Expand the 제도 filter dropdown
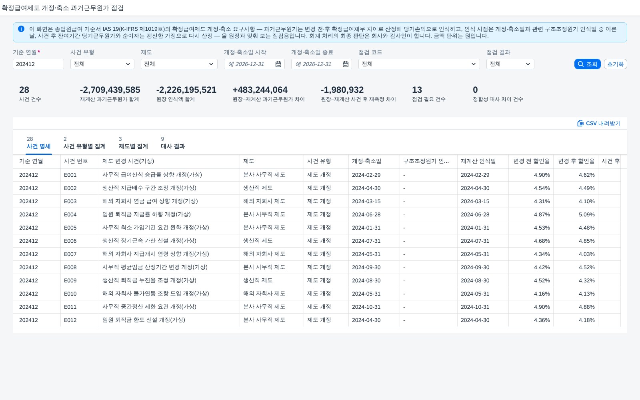640x400 pixels. coord(179,64)
